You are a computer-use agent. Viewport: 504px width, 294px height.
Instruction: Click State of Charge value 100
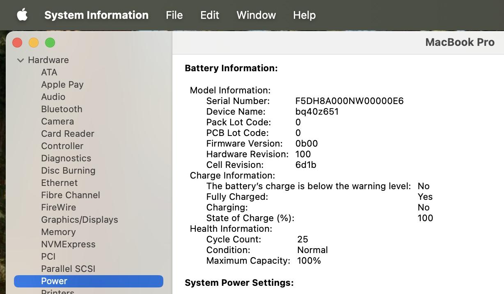click(x=425, y=218)
